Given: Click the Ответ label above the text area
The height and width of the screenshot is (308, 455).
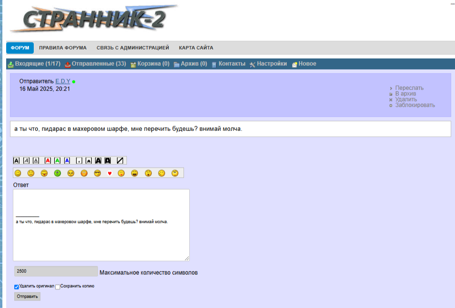Looking at the screenshot, I should (21, 185).
